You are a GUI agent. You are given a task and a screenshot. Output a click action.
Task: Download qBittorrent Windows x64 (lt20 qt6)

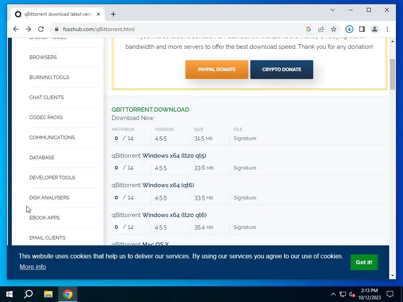(159, 215)
